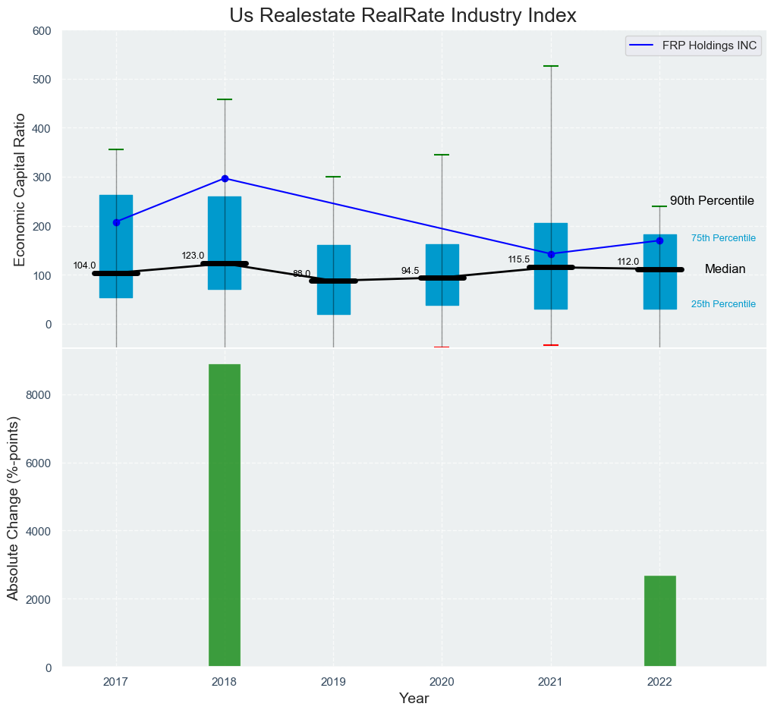Image resolution: width=774 pixels, height=713 pixels.
Task: Click the median value label 123.0
Action: click(x=193, y=256)
